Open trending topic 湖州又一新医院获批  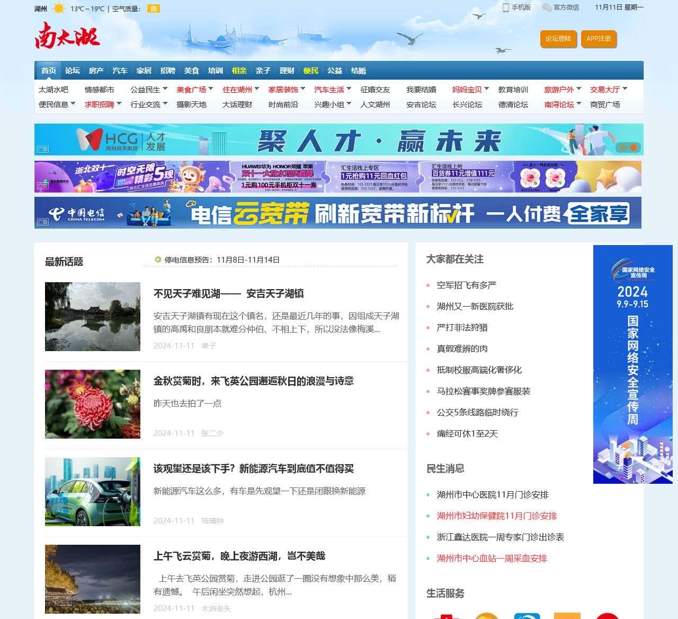[475, 306]
